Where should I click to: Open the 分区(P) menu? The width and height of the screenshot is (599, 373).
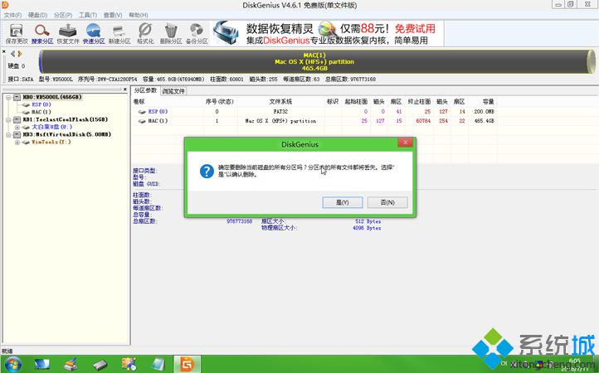(63, 15)
